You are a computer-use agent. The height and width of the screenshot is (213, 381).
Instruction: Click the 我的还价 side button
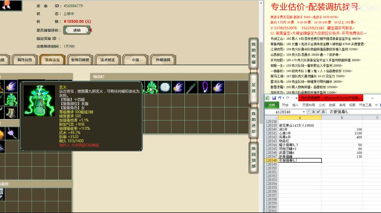(x=254, y=123)
